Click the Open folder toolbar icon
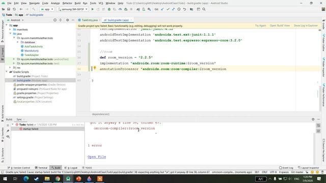 pos(3,9)
